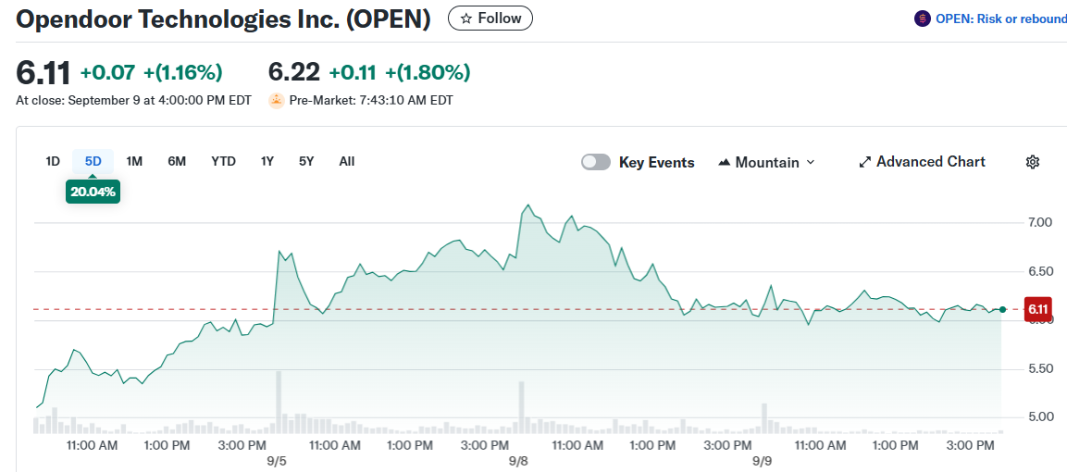
Task: Open the Advanced Chart expand icon link
Action: click(922, 162)
